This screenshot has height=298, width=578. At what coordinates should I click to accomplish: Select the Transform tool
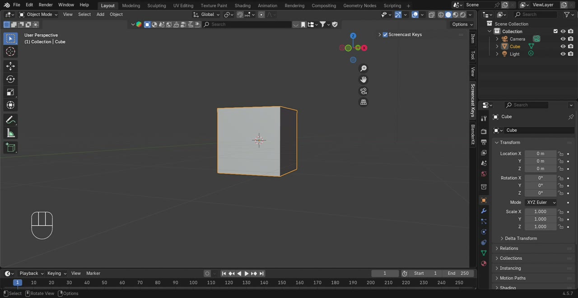coord(10,105)
